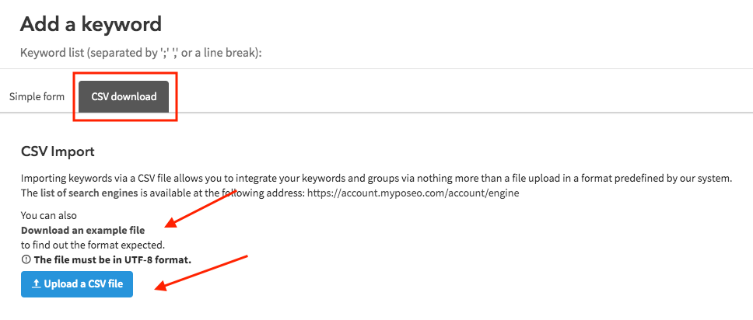Click the 'Add a keyword' page heading
753x320 pixels.
coord(91,23)
